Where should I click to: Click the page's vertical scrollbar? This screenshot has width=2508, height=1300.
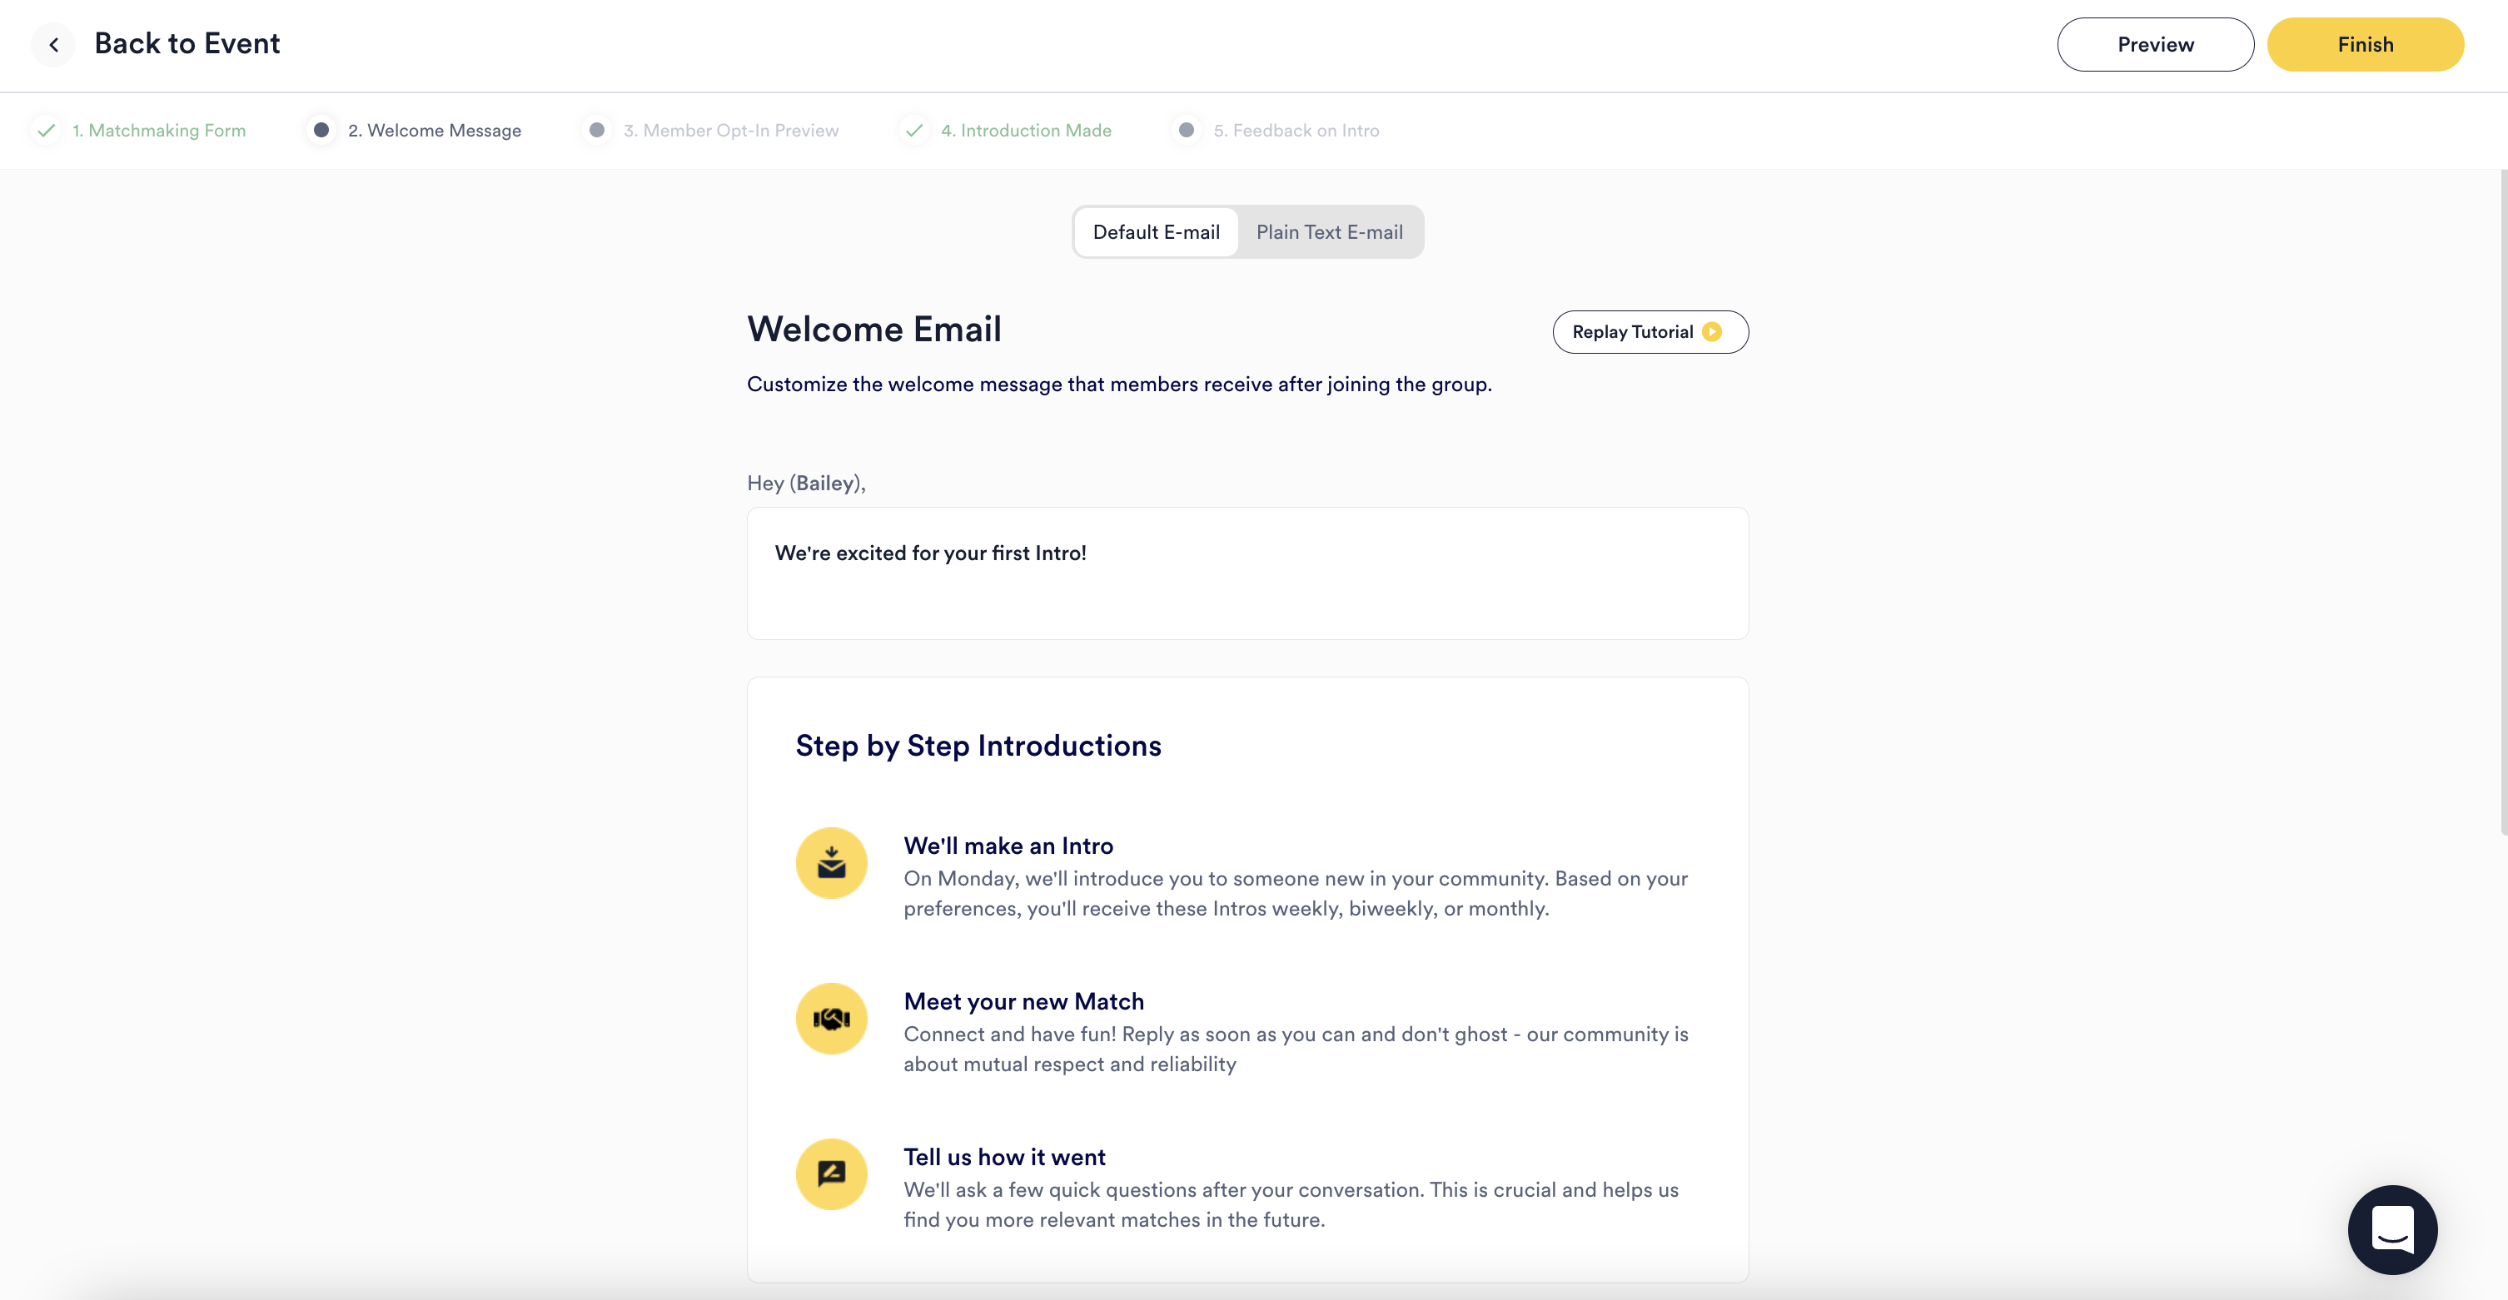click(2502, 502)
